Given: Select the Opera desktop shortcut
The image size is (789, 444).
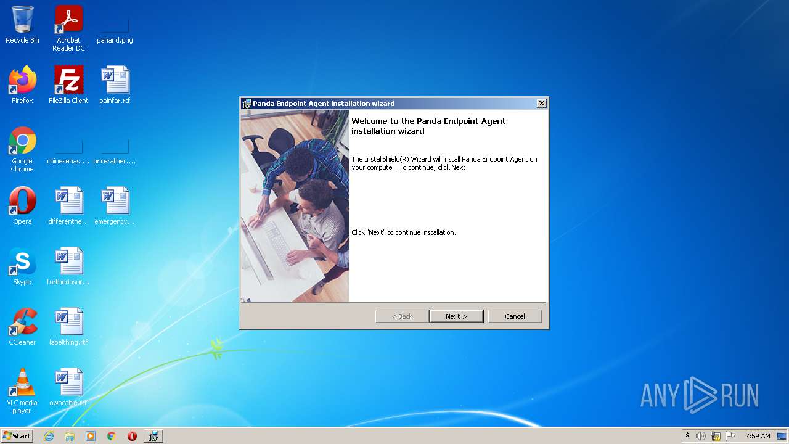Looking at the screenshot, I should point(22,206).
